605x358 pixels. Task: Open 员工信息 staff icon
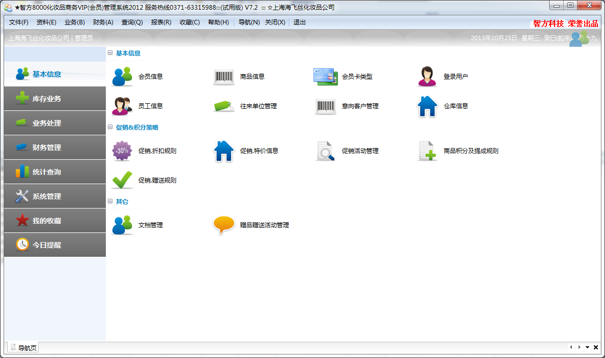coord(122,106)
